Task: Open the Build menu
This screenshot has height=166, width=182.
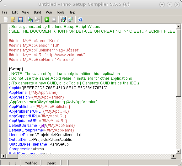Action: point(37,12)
